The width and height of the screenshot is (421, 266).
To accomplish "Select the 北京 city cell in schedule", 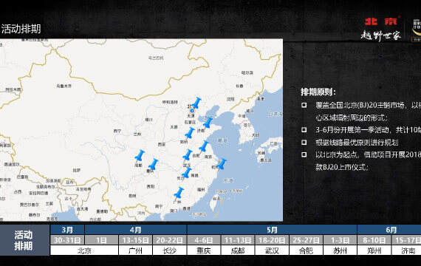I will pos(84,250).
